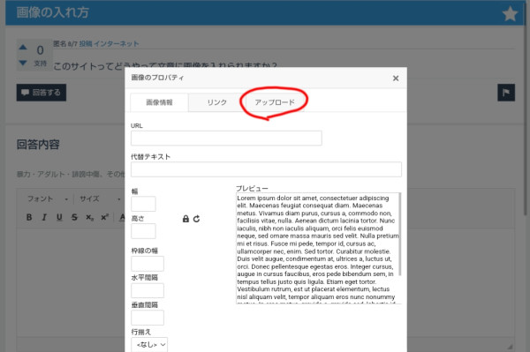Click the 代替テキスト input field
This screenshot has width=530, height=352.
click(x=267, y=169)
